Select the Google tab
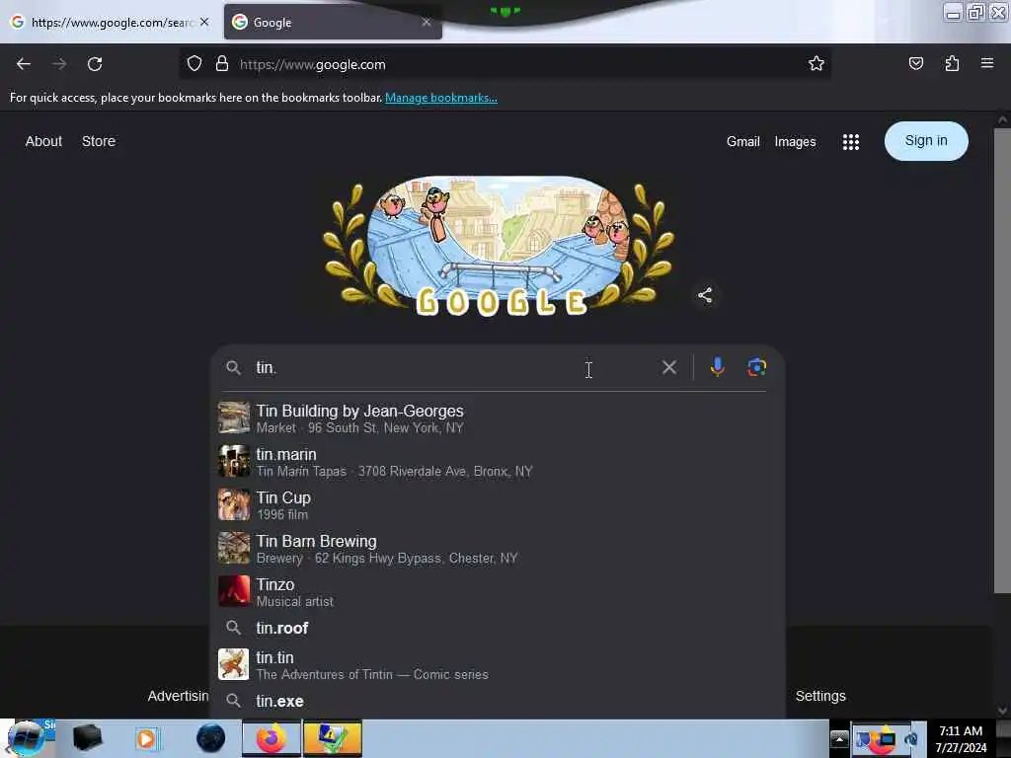Image resolution: width=1011 pixels, height=758 pixels. click(332, 23)
